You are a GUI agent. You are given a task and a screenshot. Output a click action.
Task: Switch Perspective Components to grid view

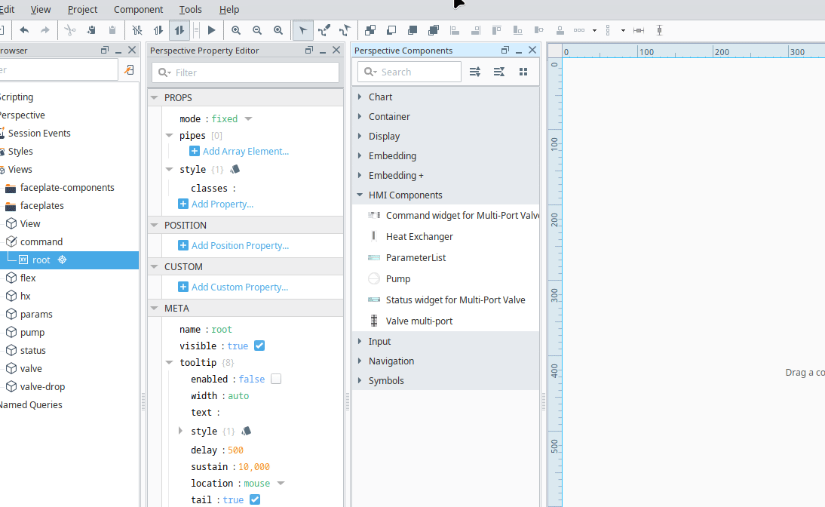[523, 72]
